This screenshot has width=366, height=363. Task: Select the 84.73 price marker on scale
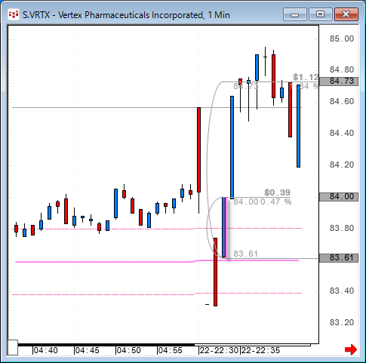[339, 82]
